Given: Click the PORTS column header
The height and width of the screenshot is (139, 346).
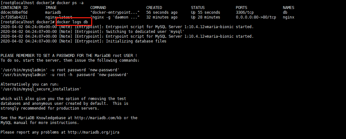Looking at the screenshot, I should pyautogui.click(x=241, y=8).
